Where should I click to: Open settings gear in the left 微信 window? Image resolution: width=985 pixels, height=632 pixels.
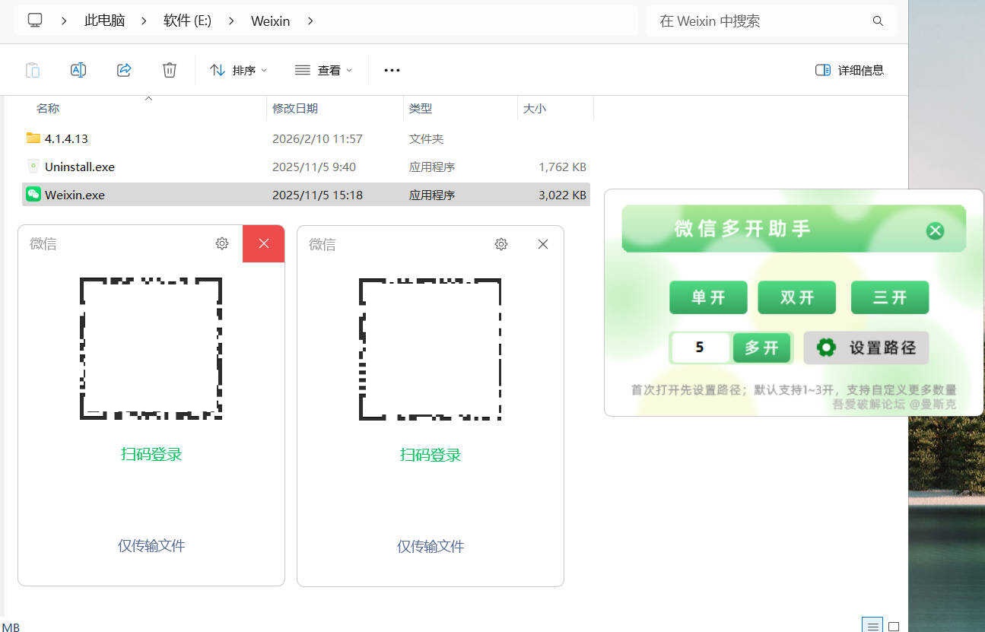coord(222,243)
